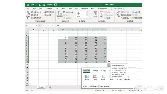Toggle the 筛选 funnel filter
Screen dimensions: 167x94
tap(102, 14)
